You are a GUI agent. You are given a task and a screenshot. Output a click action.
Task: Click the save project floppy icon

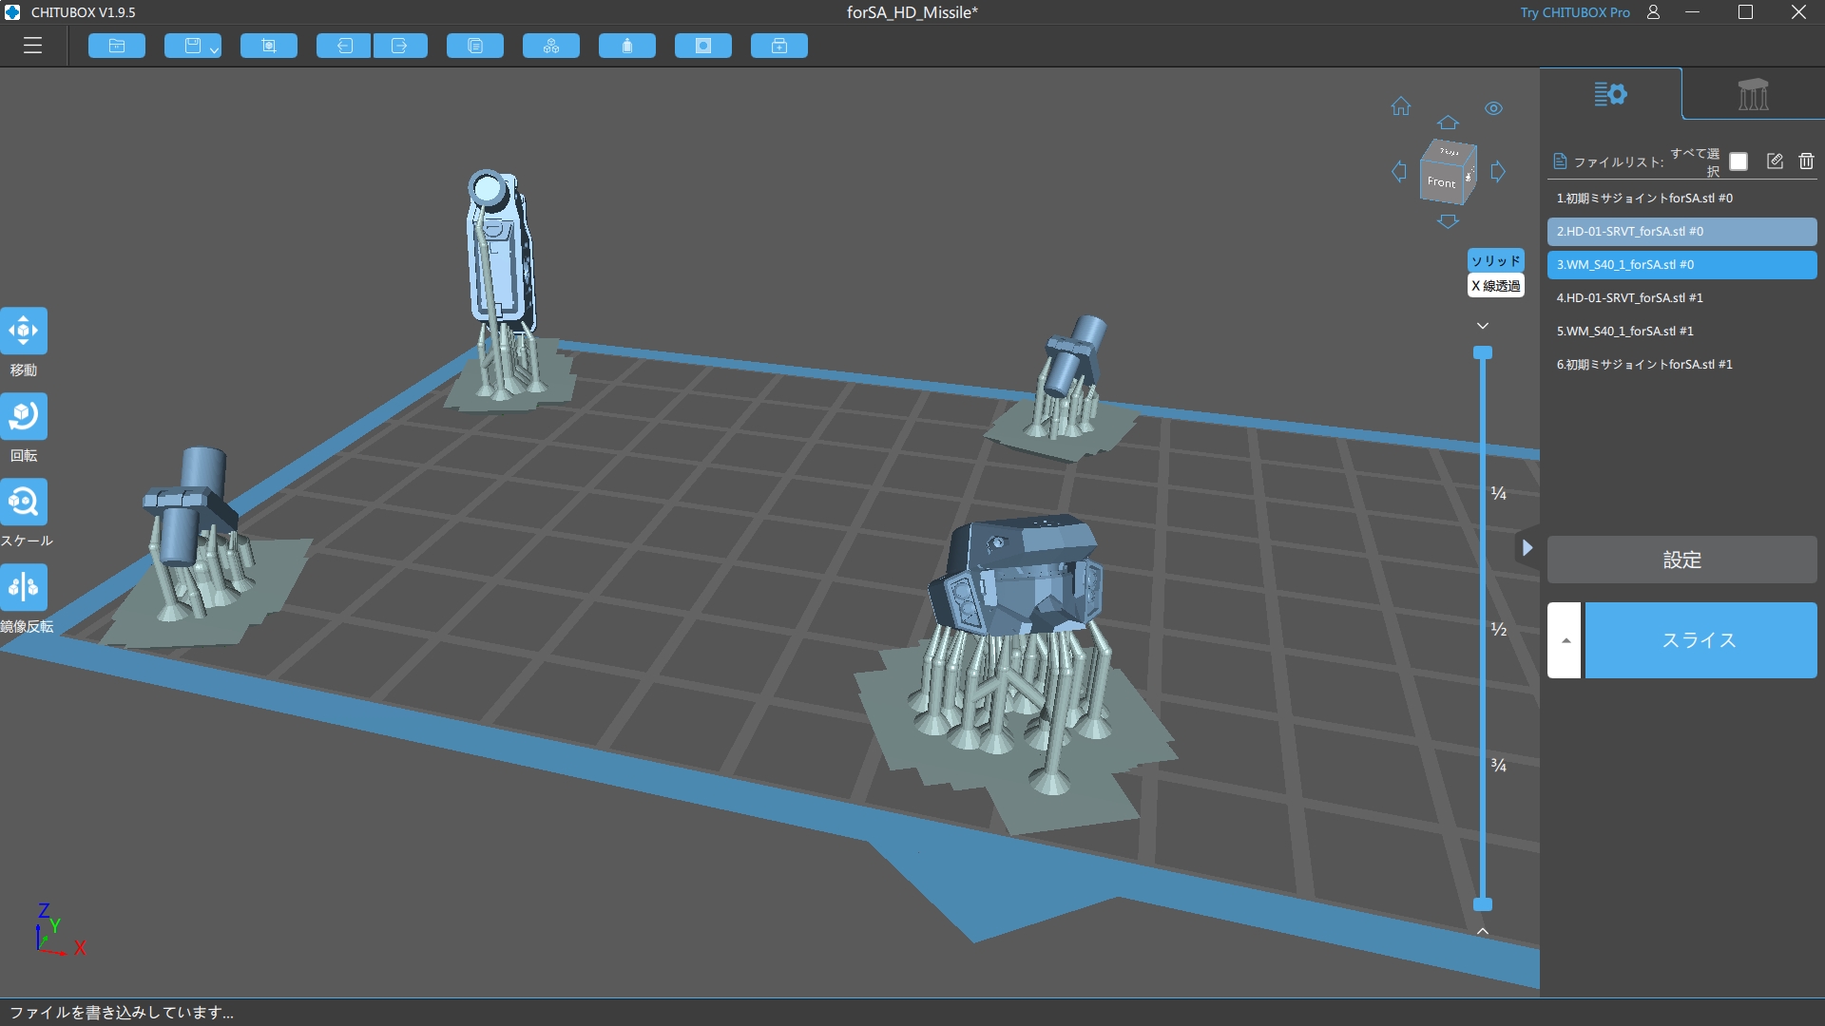point(191,46)
